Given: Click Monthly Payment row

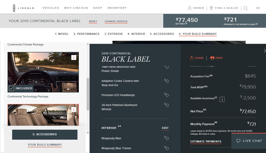Looking at the screenshot, I should (223, 124).
